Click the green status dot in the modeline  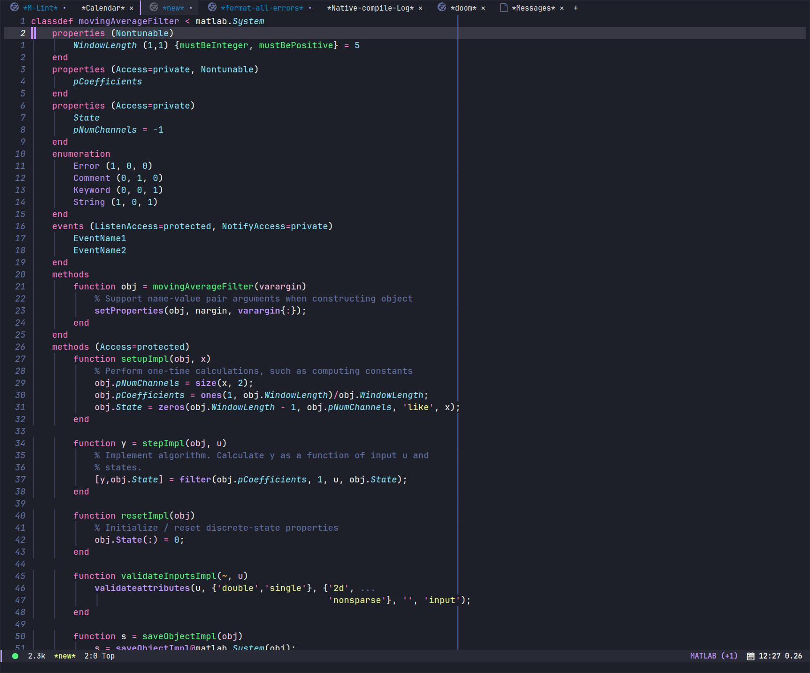pos(15,656)
